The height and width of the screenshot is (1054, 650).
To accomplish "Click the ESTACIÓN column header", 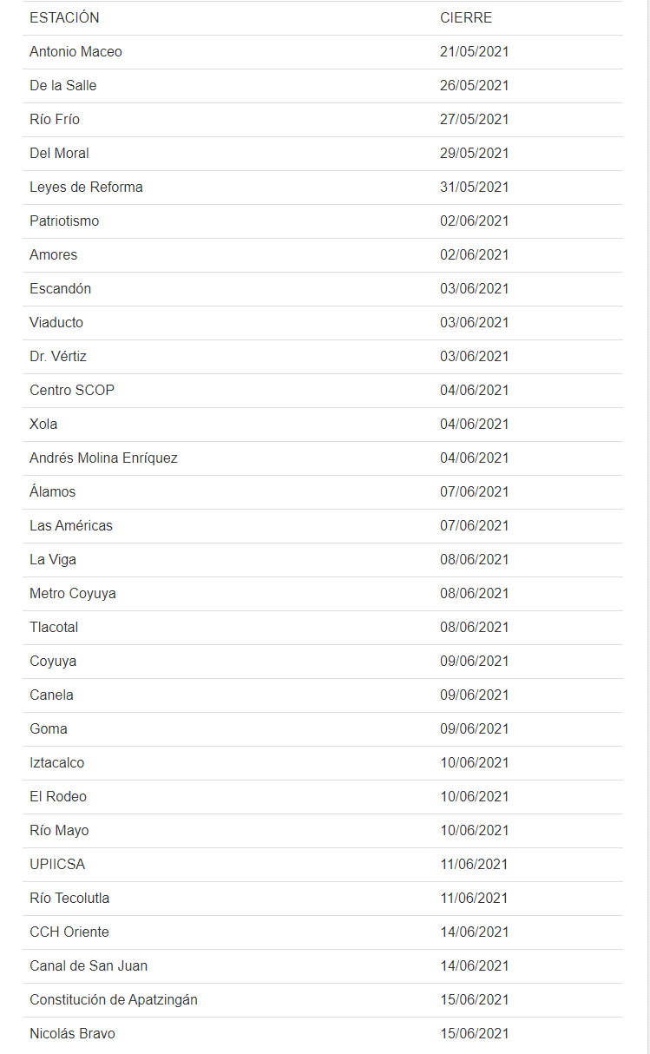I will click(x=64, y=17).
